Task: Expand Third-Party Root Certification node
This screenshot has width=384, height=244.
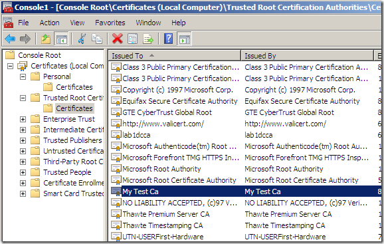Action: (x=23, y=162)
